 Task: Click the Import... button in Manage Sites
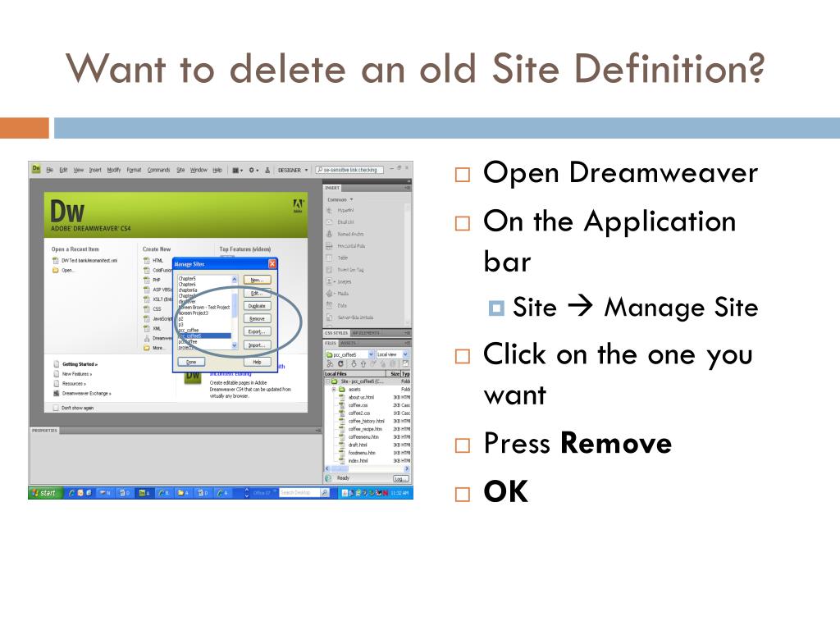[257, 345]
